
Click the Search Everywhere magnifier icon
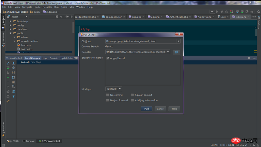point(258,12)
